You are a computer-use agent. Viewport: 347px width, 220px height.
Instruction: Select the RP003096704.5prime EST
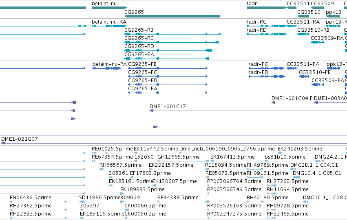[x=208, y=185]
